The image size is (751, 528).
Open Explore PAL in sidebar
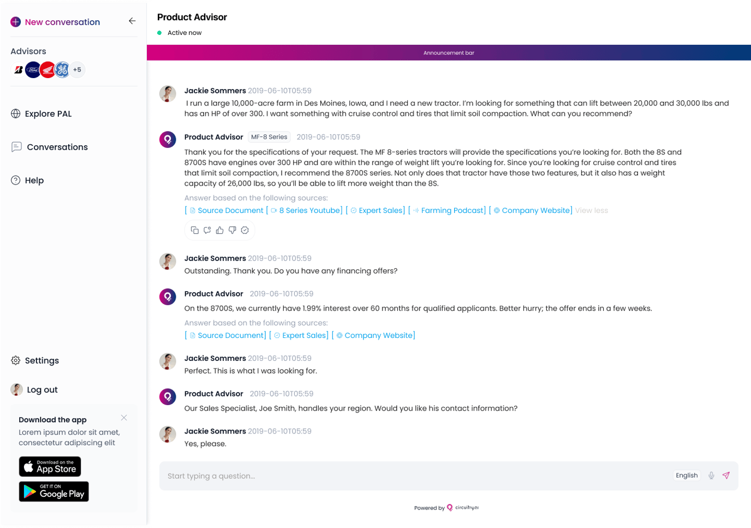coord(48,114)
